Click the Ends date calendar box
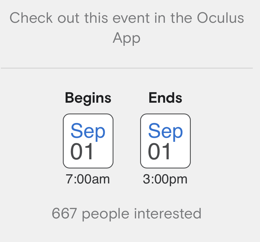 (165, 141)
